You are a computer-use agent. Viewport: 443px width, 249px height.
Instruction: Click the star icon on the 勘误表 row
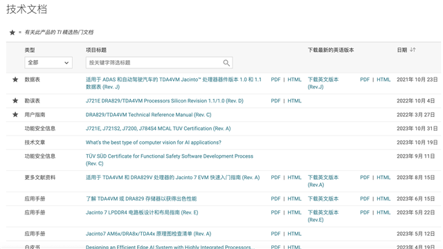point(15,100)
